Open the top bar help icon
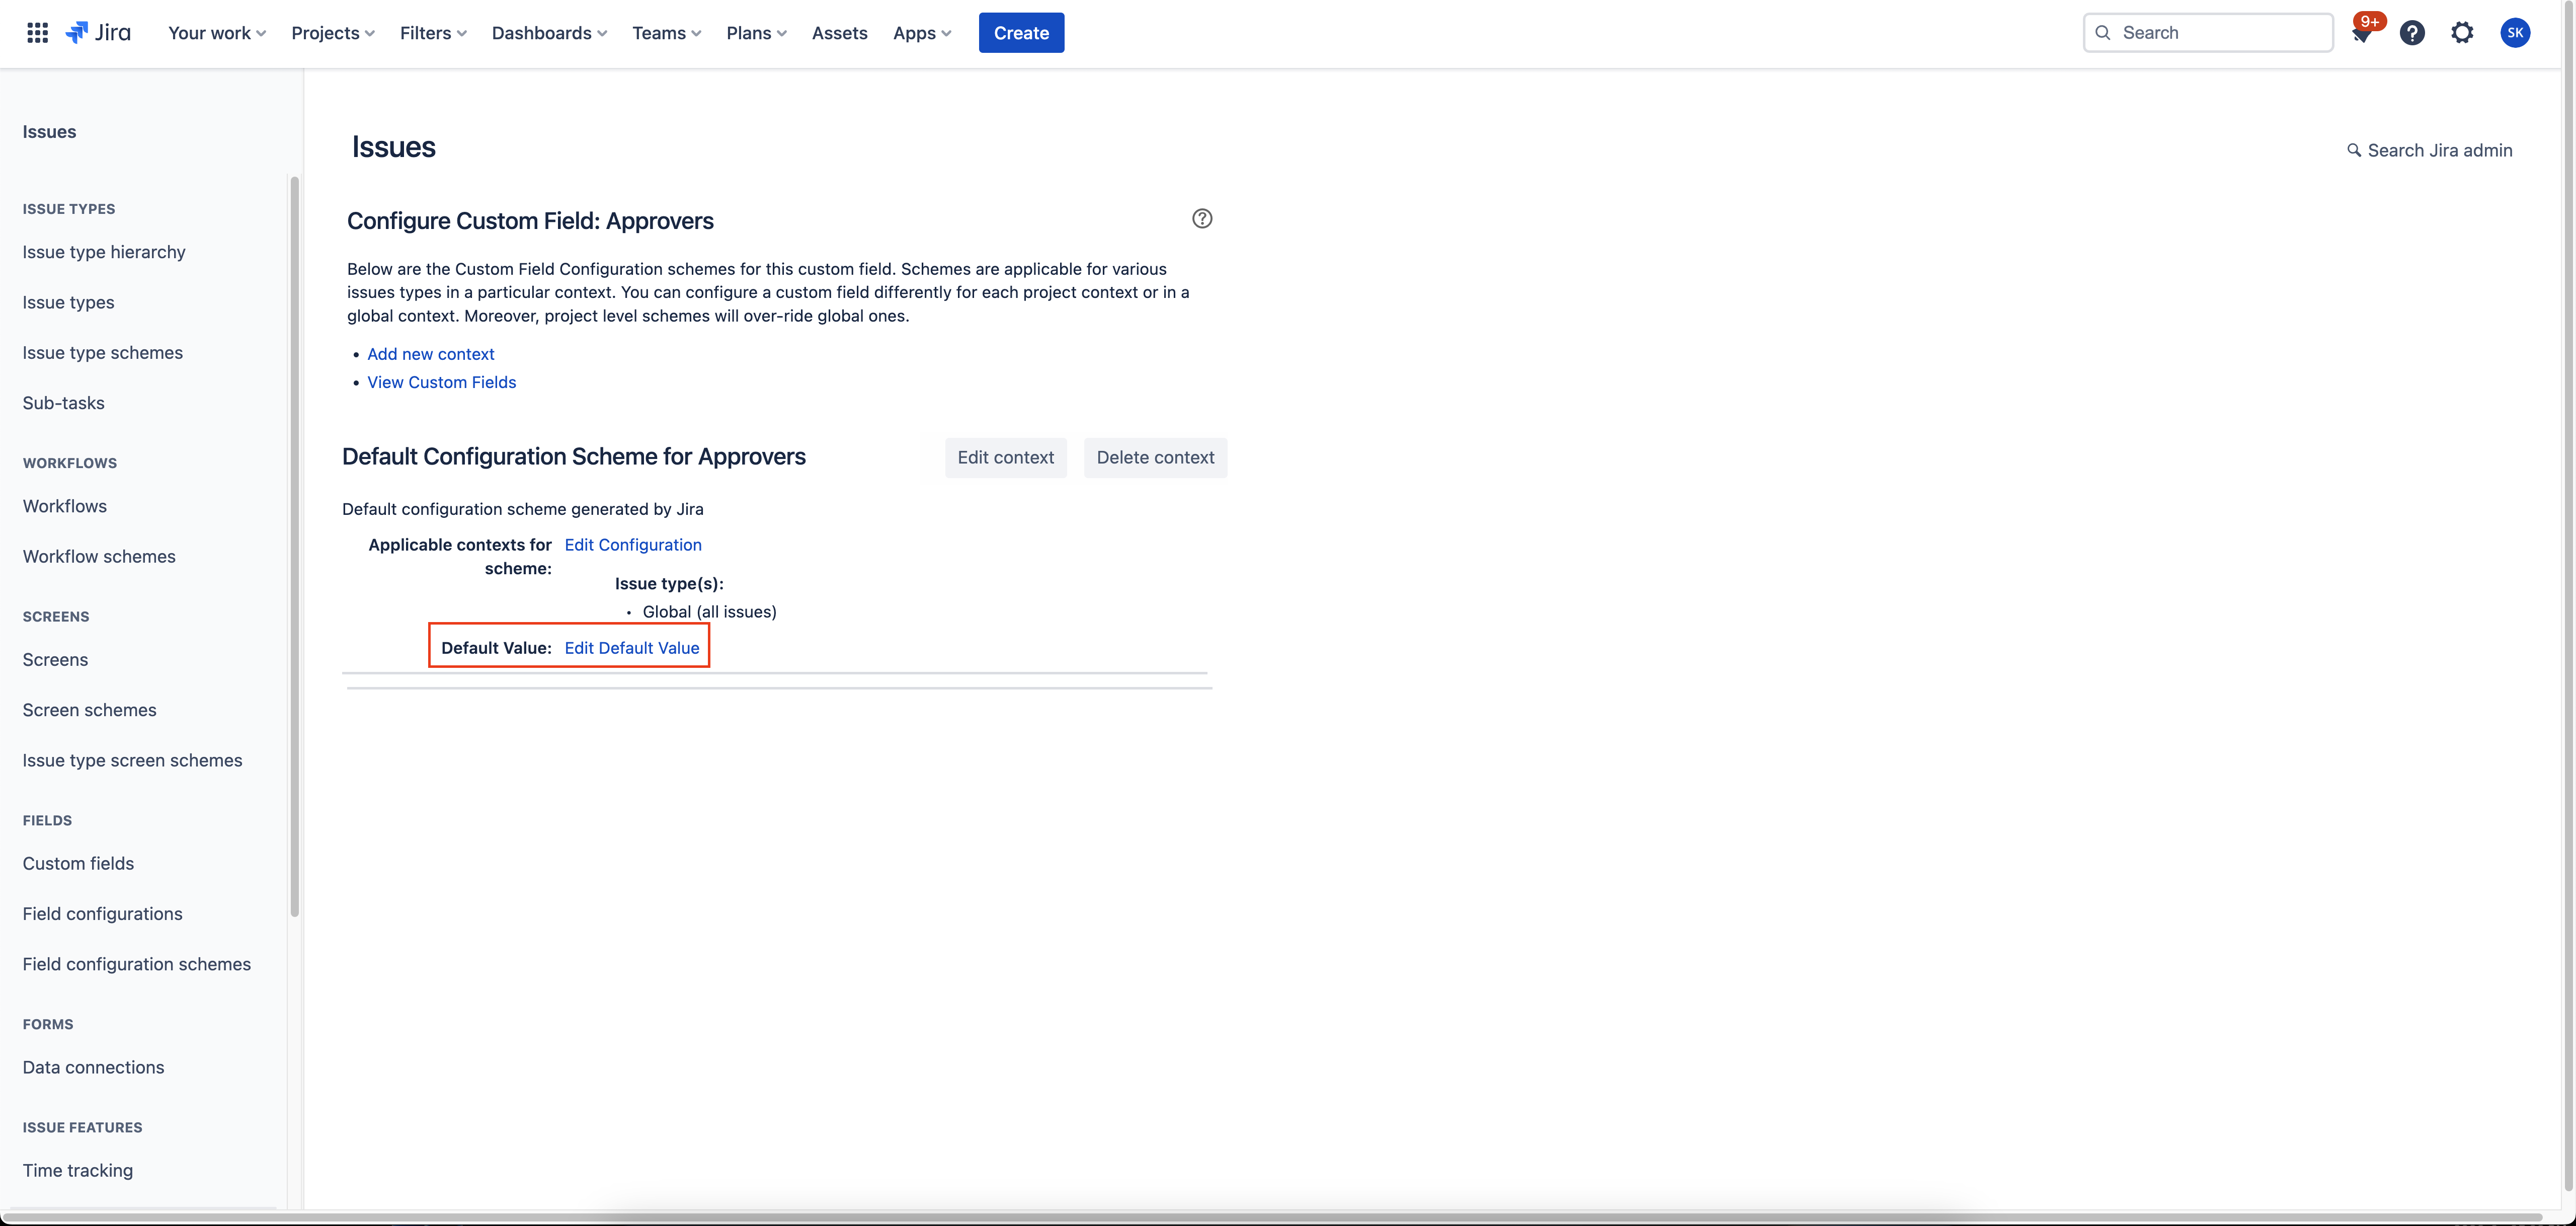This screenshot has height=1226, width=2576. tap(2412, 33)
